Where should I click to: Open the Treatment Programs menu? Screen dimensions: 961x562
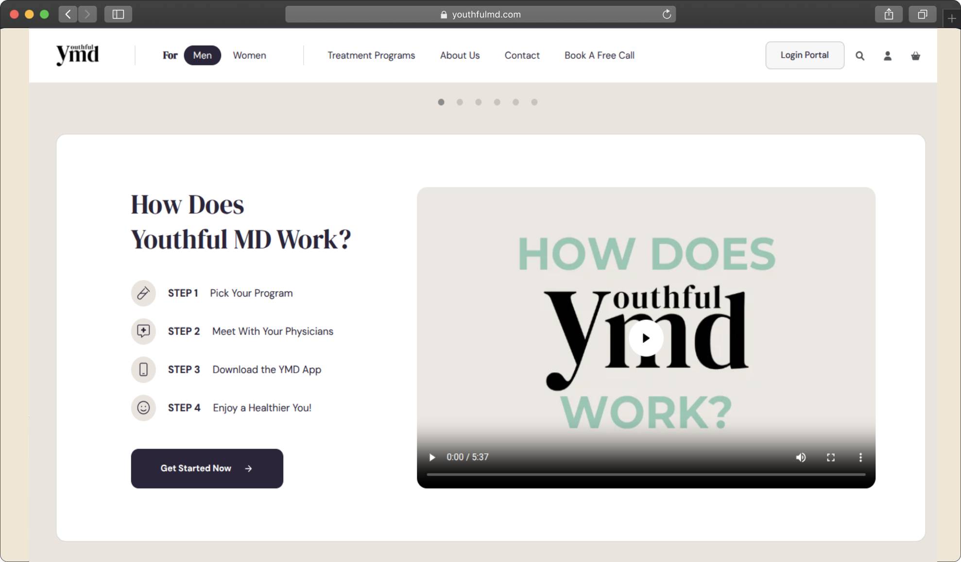click(371, 55)
